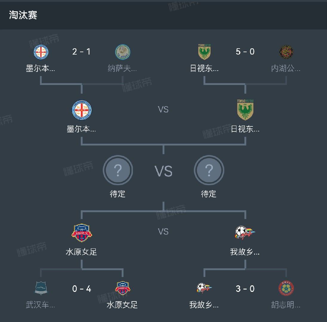Click the small 水原女足 crest beside the 0-4 score
The width and height of the screenshot is (327, 322).
pyautogui.click(x=123, y=288)
